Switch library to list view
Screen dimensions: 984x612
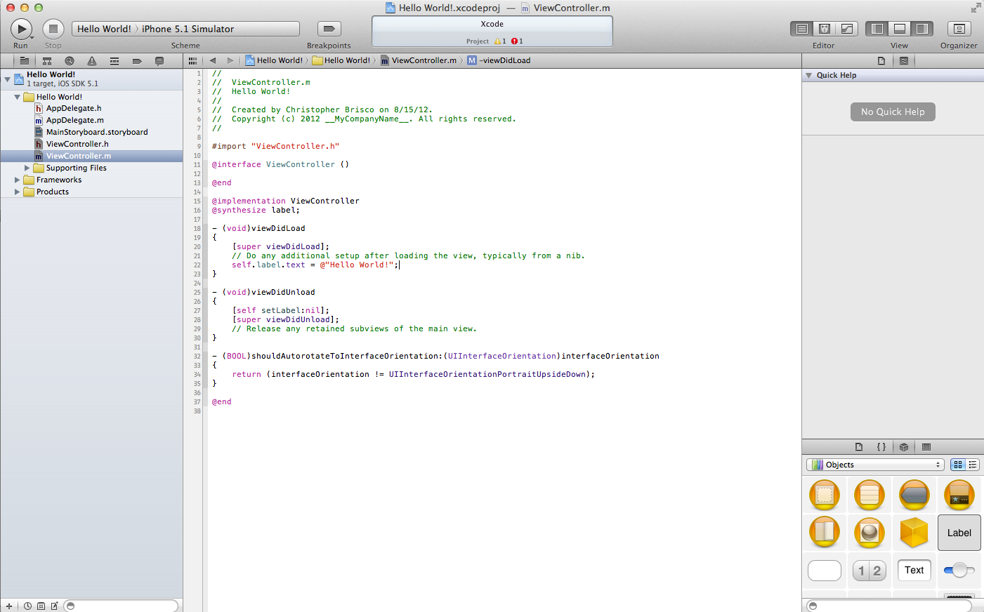[973, 465]
